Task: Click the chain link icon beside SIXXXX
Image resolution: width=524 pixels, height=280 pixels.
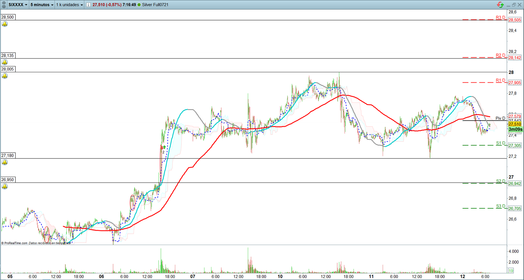Action: pos(4,5)
